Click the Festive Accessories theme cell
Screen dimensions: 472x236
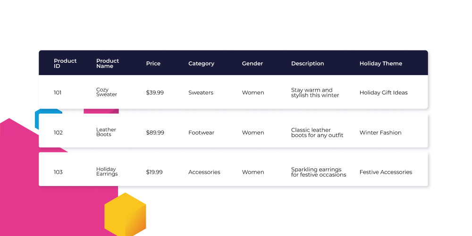click(x=386, y=172)
